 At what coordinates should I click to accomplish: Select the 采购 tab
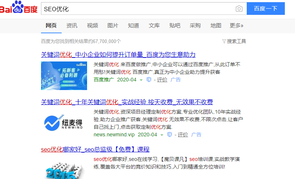tap(195, 25)
